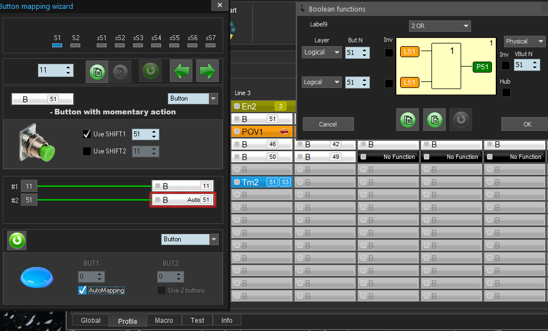Screen dimensions: 548x331
Task: Expand the Physical layer dropdown
Action: coord(525,41)
